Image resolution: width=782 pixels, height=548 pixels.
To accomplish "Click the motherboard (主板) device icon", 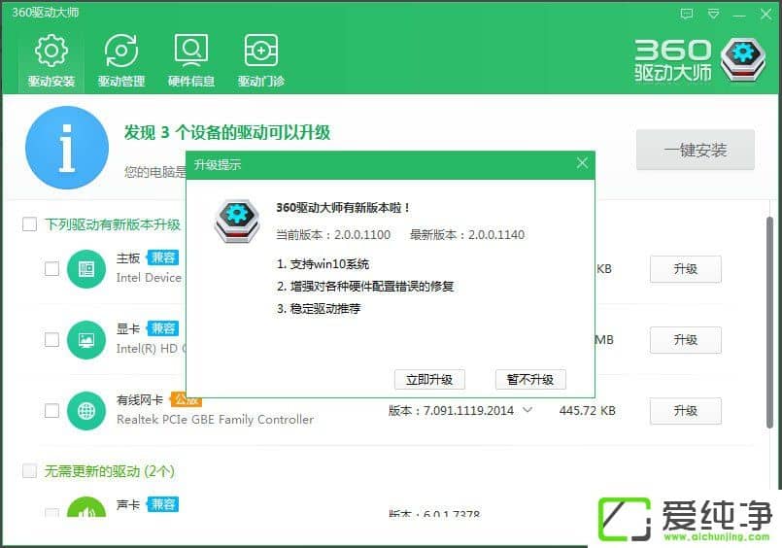I will [x=85, y=268].
